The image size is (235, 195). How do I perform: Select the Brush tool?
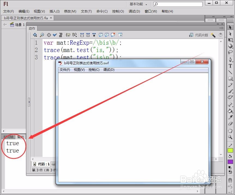[230, 91]
